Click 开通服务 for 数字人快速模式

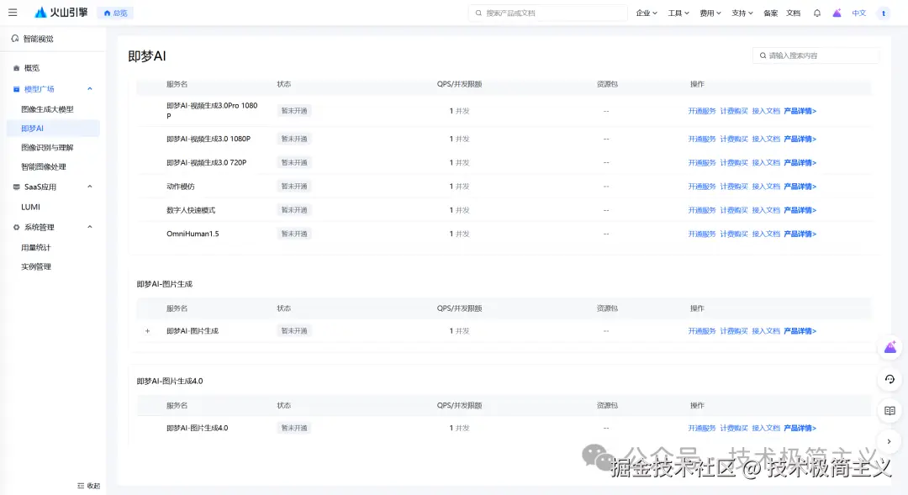[702, 210]
